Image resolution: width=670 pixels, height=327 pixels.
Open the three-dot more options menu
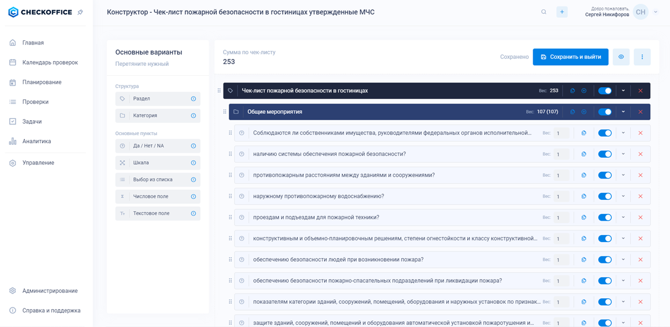pos(642,57)
